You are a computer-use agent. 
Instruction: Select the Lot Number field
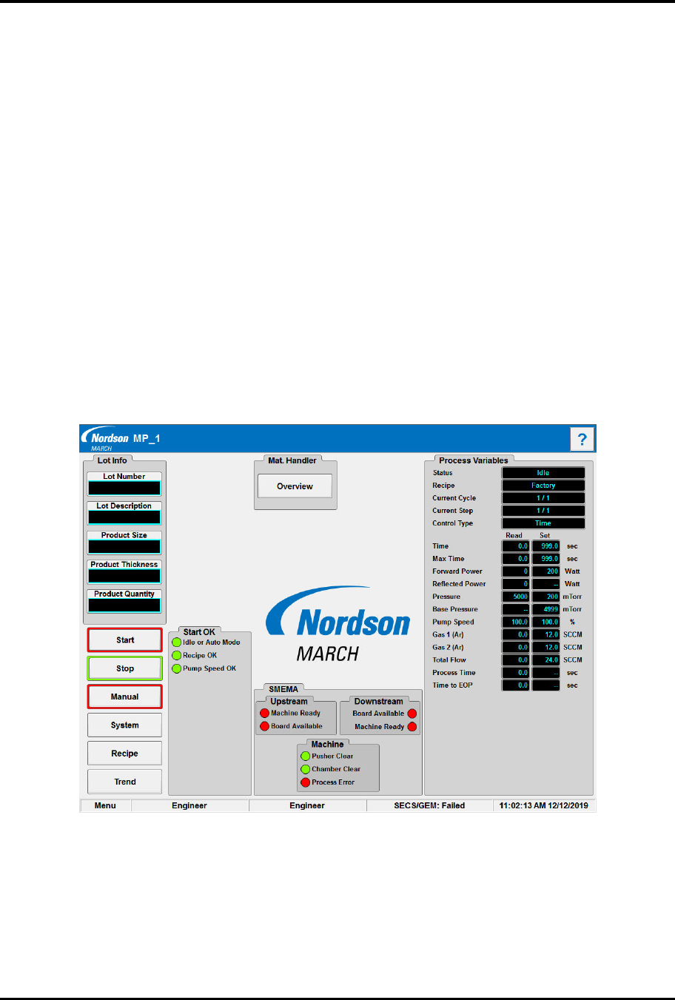124,489
